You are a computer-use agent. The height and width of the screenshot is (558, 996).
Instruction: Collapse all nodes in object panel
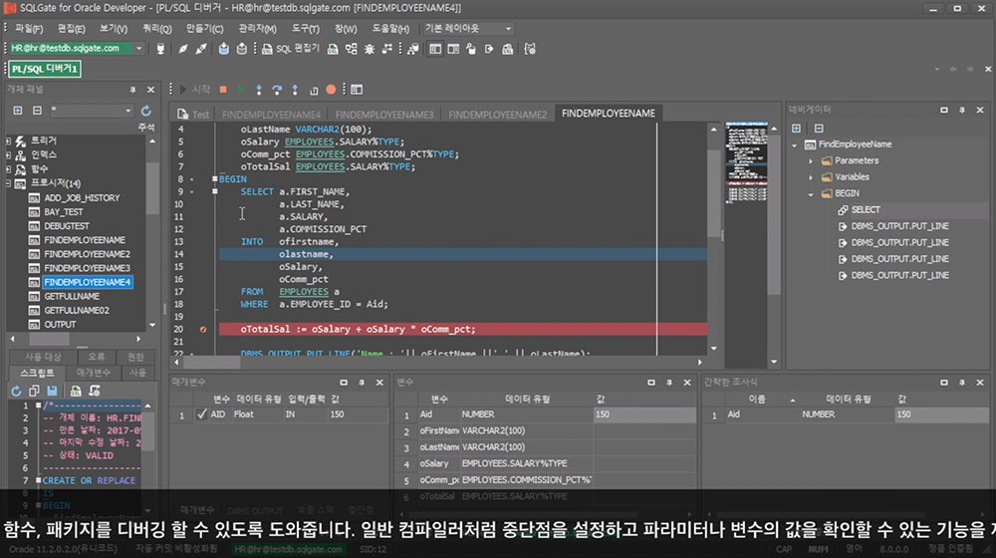click(38, 111)
